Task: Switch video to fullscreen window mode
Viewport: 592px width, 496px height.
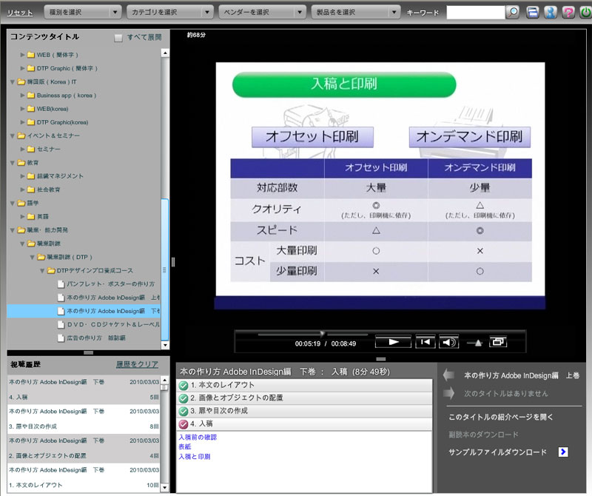Action: coord(498,342)
